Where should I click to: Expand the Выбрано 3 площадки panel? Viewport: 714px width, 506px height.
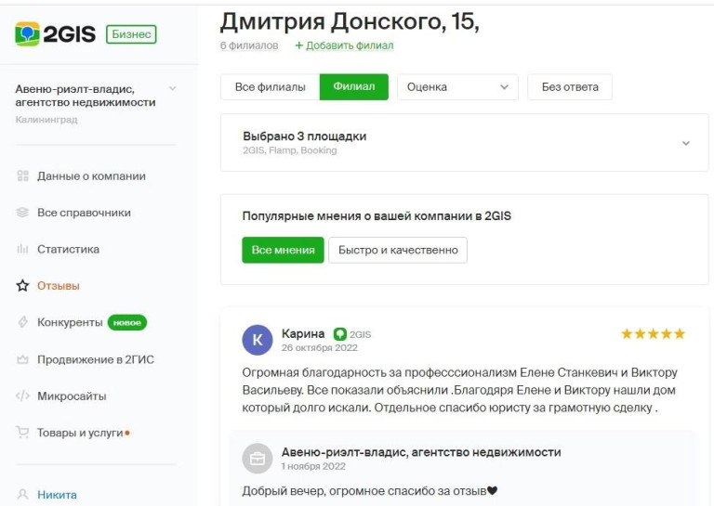point(465,143)
